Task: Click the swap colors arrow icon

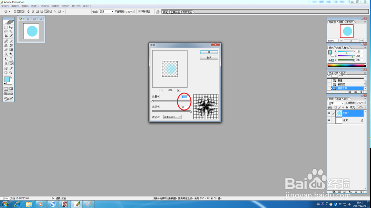Action: click(11, 78)
